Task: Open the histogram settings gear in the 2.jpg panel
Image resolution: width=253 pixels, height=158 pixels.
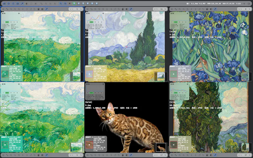Action: 103,13
